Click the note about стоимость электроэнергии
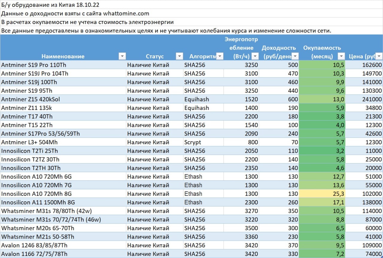 point(87,22)
